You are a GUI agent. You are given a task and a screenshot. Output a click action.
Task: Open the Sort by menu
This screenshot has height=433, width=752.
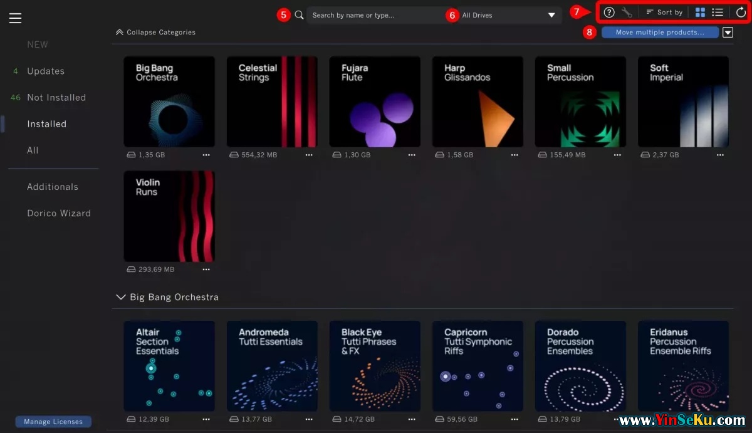click(664, 13)
